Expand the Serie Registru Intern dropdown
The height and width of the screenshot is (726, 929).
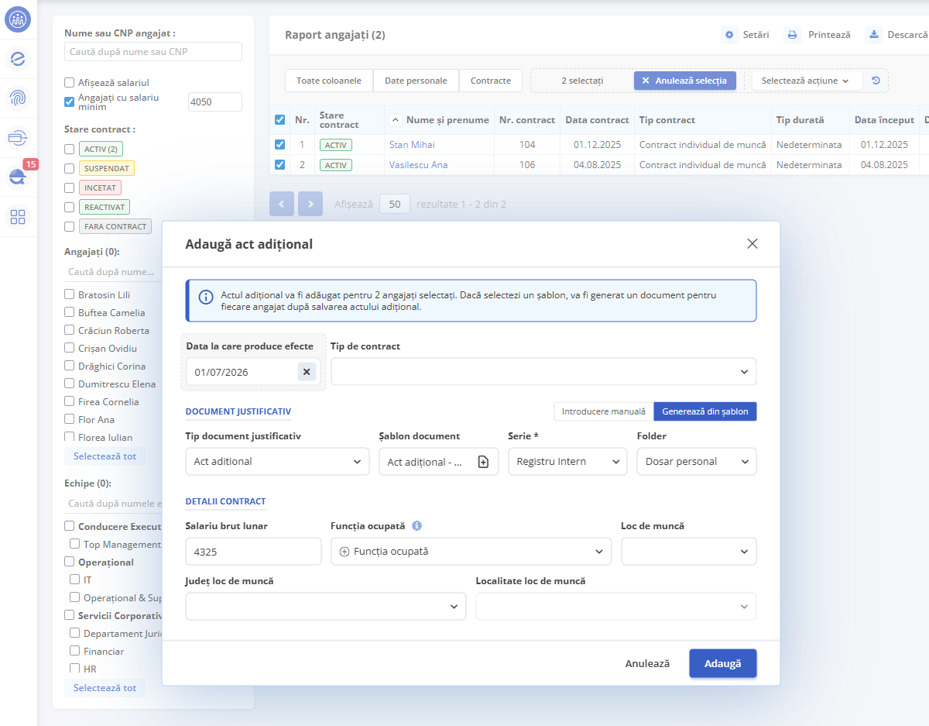pos(567,462)
